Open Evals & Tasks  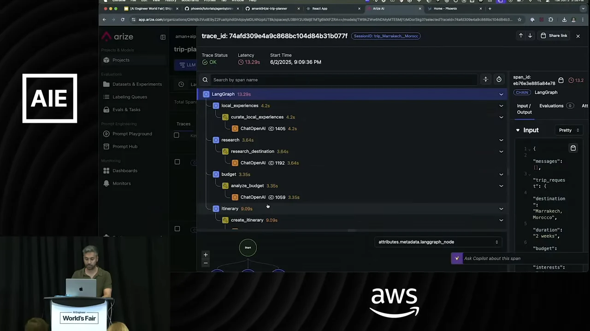pyautogui.click(x=126, y=109)
